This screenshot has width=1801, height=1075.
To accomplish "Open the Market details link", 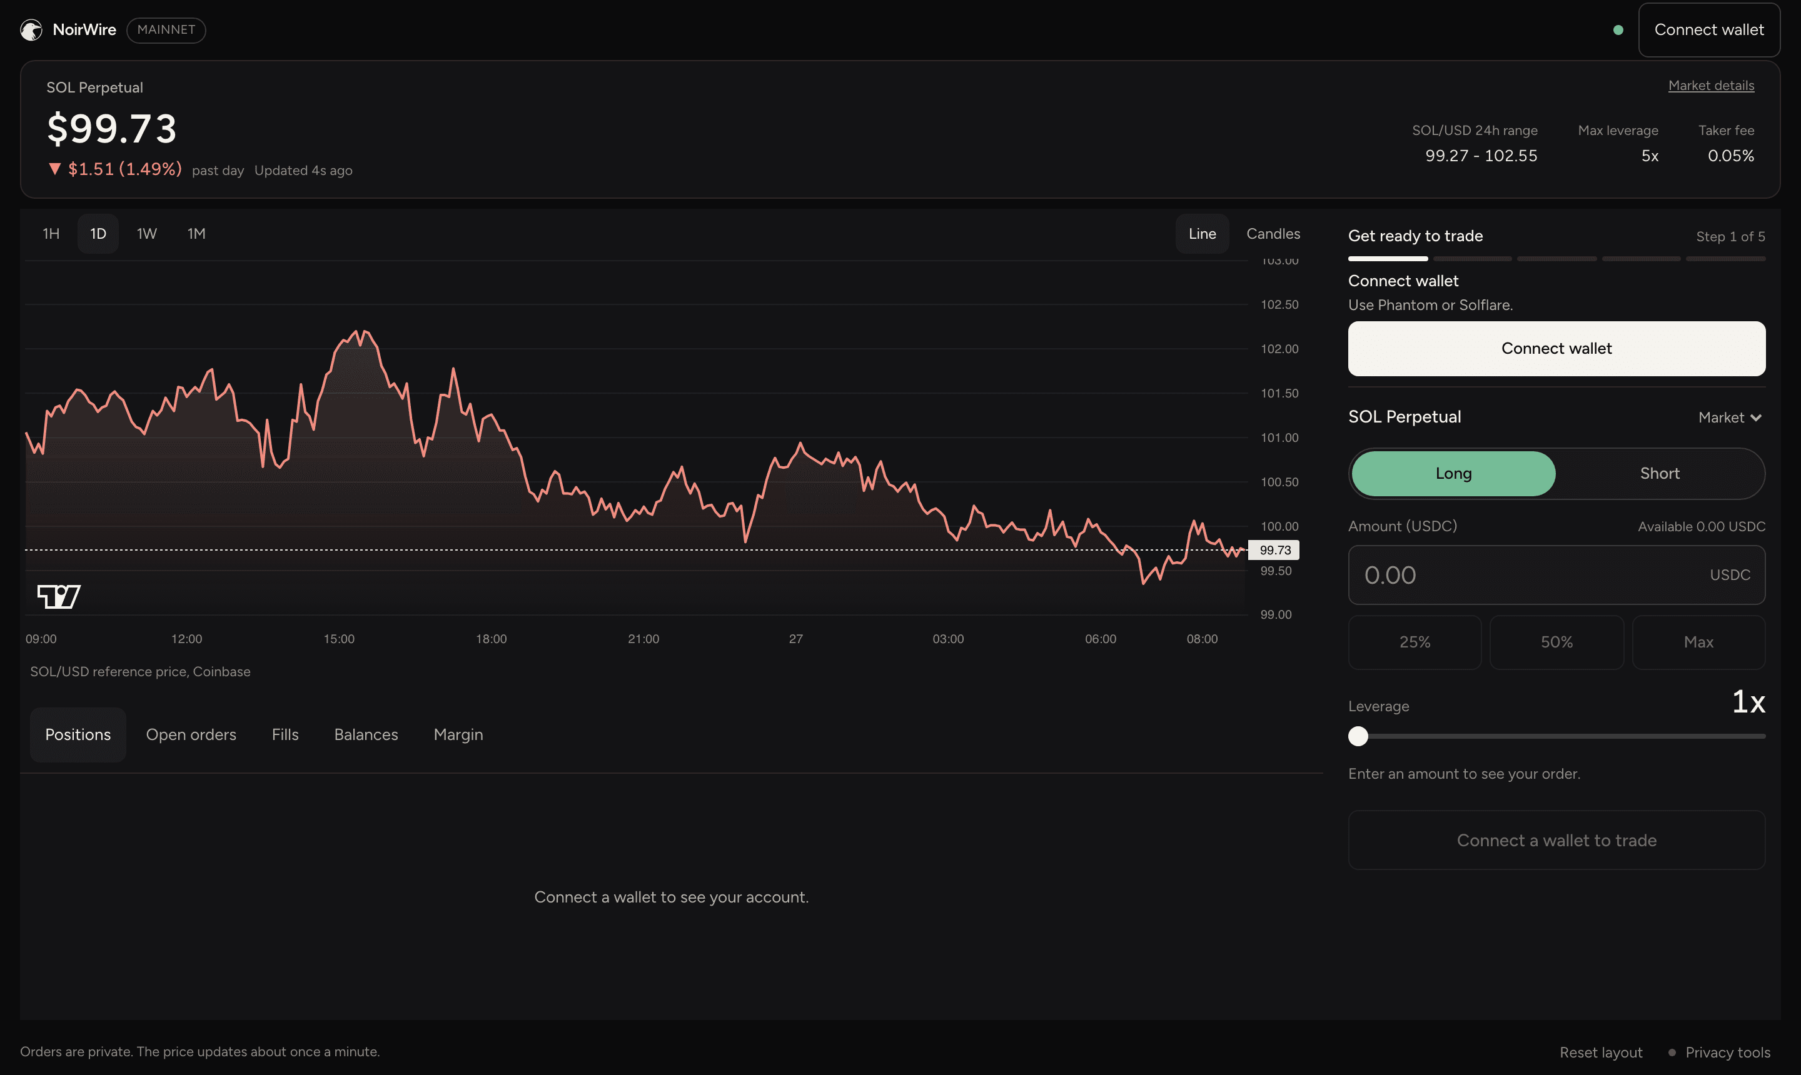I will [1711, 86].
